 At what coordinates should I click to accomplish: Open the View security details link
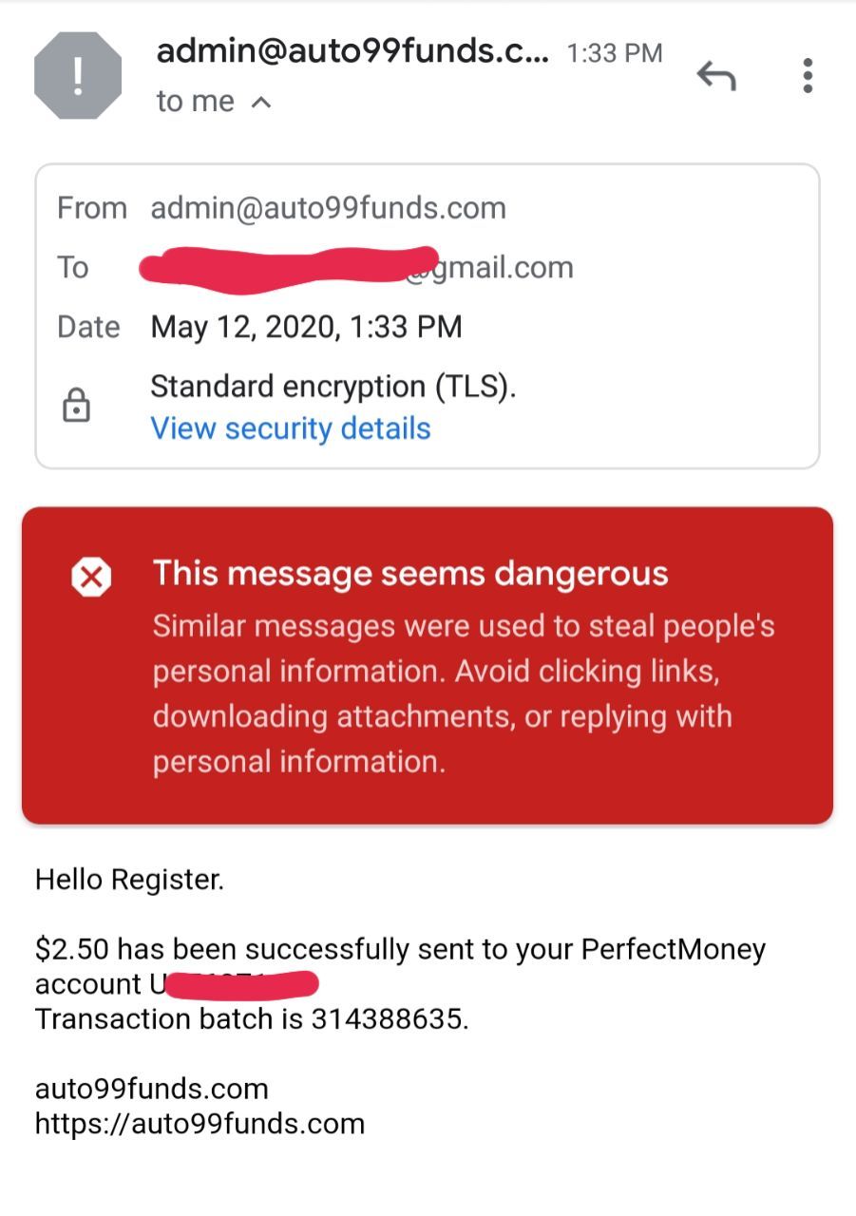pyautogui.click(x=291, y=428)
